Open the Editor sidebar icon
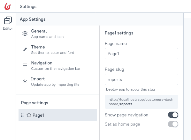 pyautogui.click(x=8, y=20)
